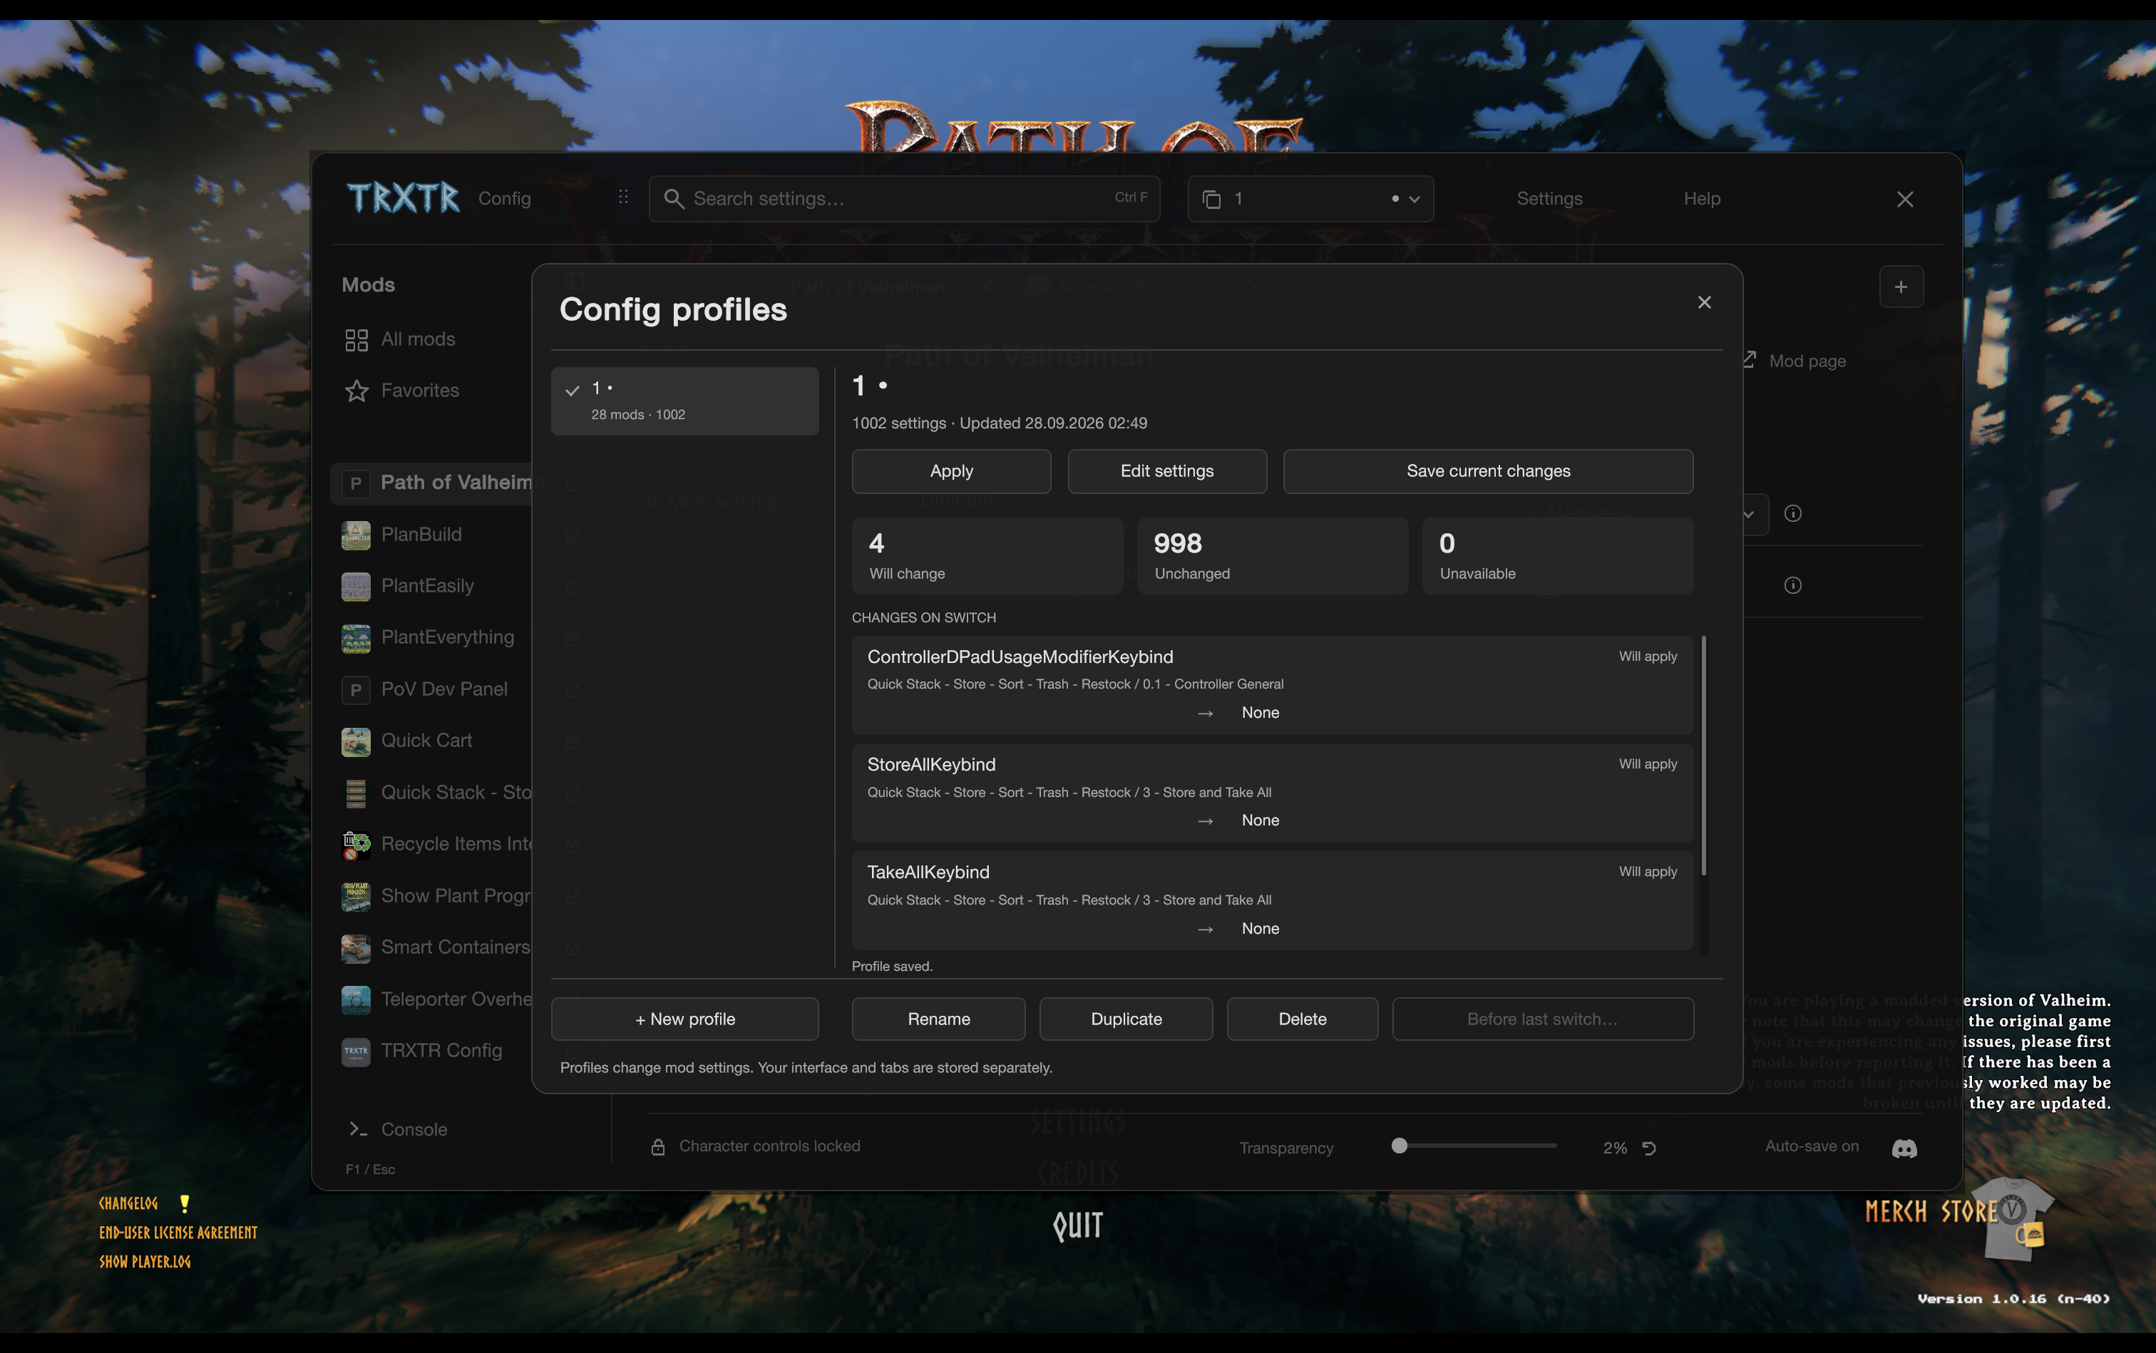Open the Settings menu
This screenshot has width=2156, height=1353.
pos(1549,199)
